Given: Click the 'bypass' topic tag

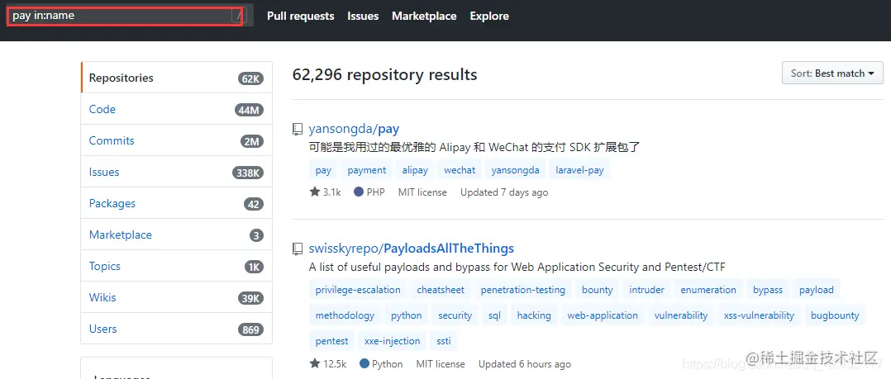Looking at the screenshot, I should (768, 290).
